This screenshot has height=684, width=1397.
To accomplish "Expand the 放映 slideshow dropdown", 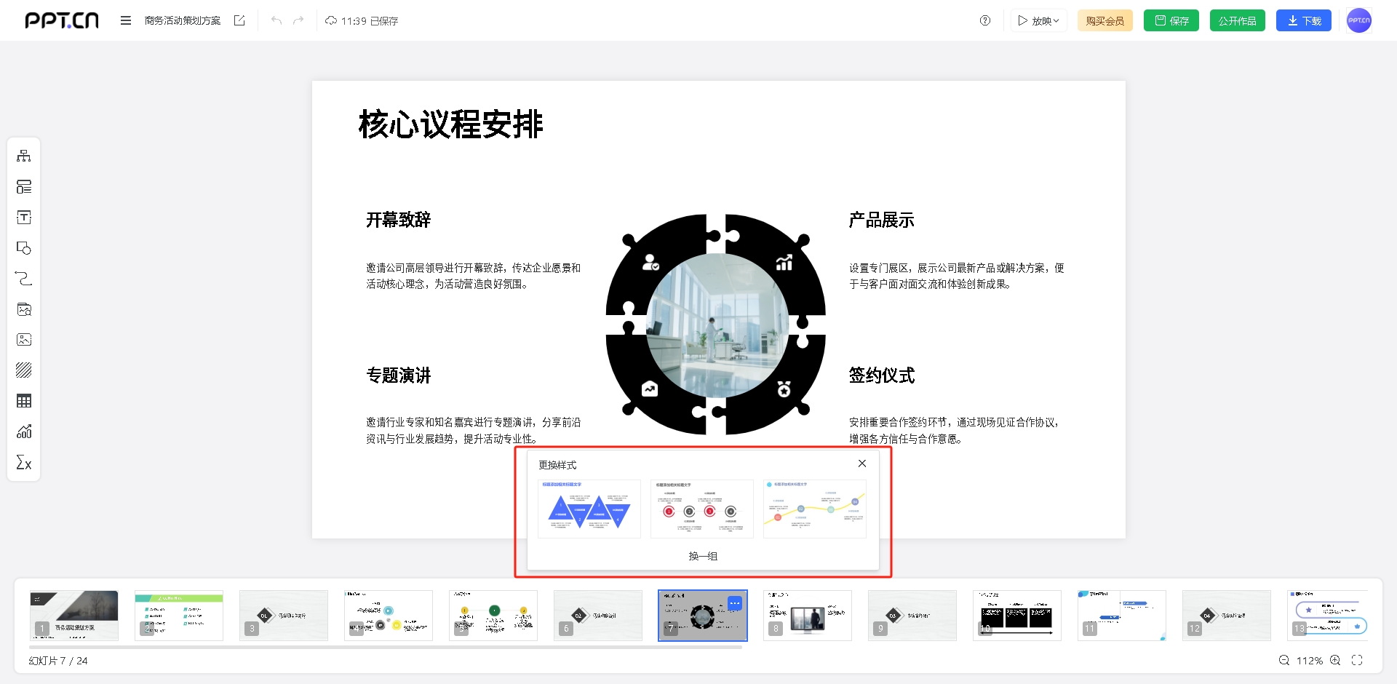I will coord(1038,20).
